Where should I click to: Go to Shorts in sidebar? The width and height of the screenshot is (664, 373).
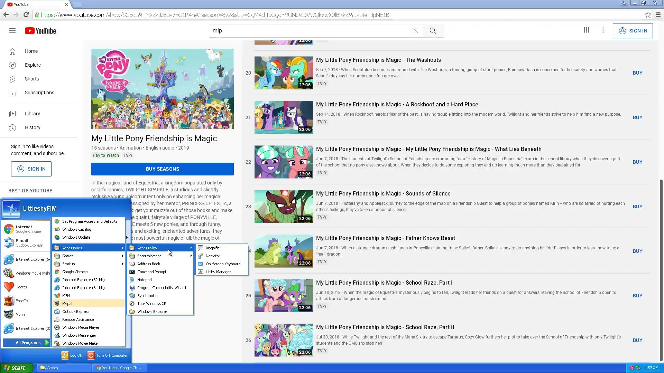(31, 79)
